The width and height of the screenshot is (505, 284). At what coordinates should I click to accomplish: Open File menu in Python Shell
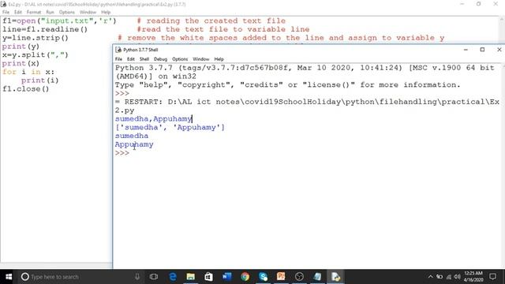coord(118,59)
